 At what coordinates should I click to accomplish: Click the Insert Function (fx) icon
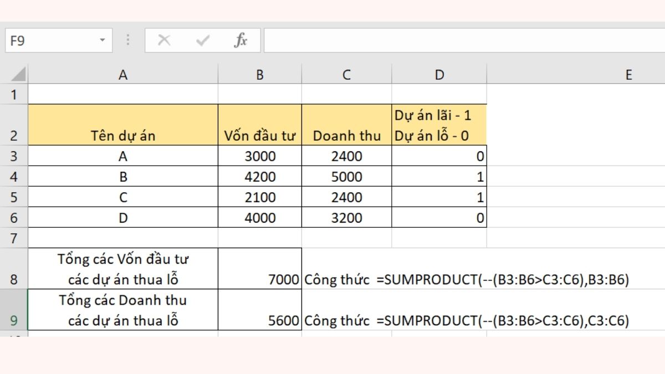tap(241, 40)
